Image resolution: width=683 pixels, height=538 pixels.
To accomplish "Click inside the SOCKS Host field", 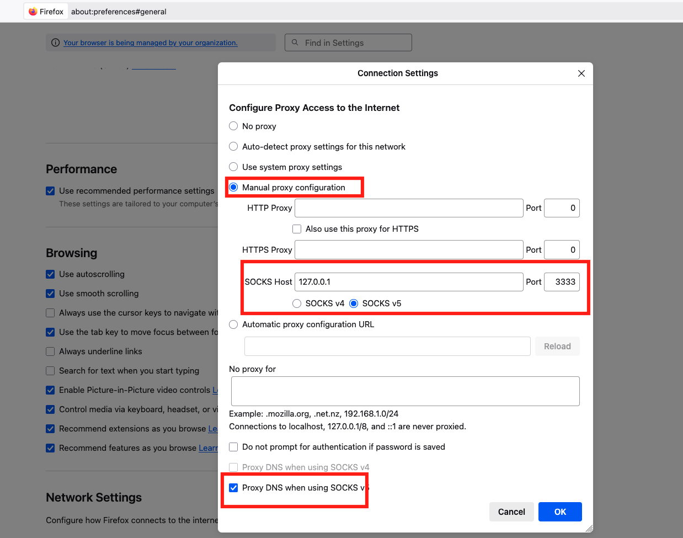I will click(408, 281).
